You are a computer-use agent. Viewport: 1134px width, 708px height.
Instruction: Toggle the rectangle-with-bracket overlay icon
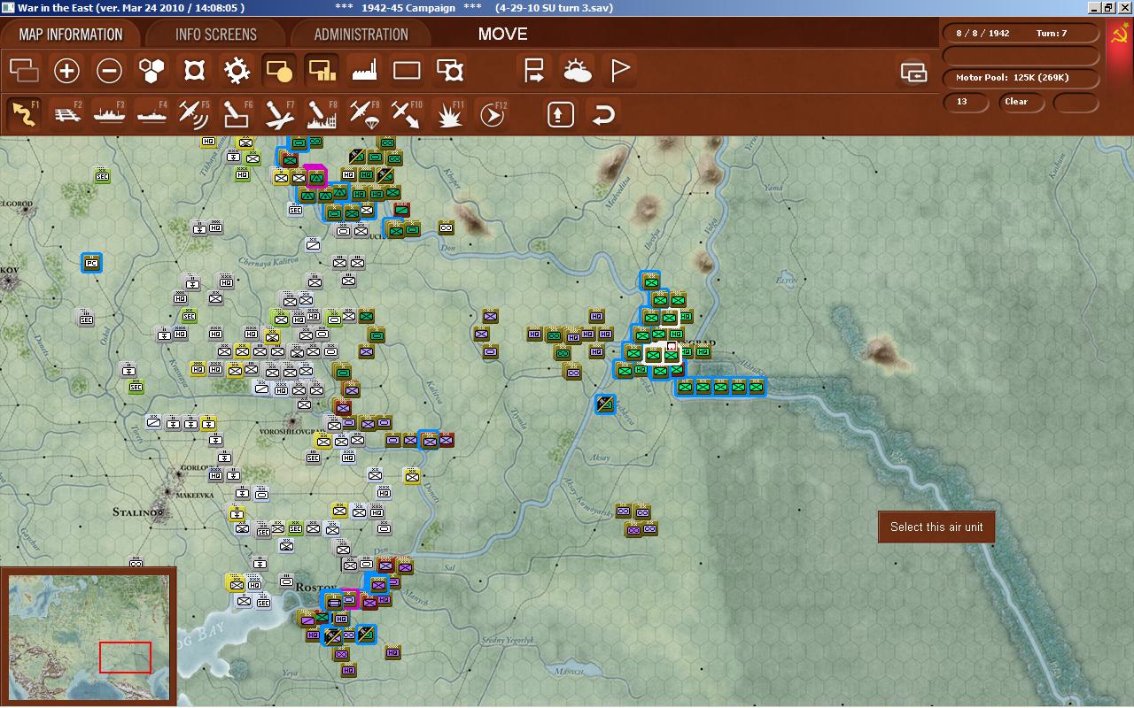tap(450, 70)
